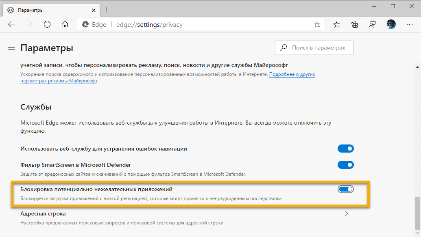
Task: Click the browser Back arrow
Action: 11,24
